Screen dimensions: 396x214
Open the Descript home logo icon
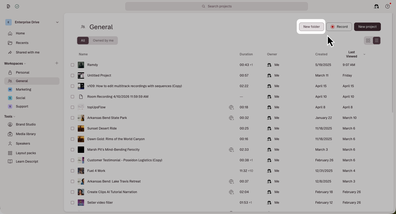(x=8, y=6)
